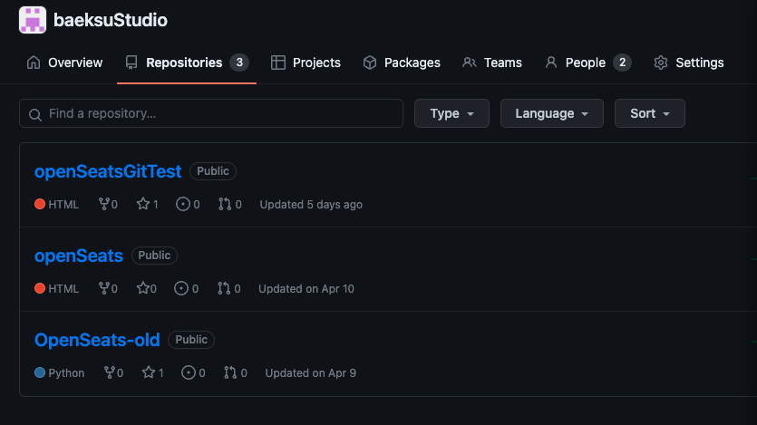757x425 pixels.
Task: Click the Overview home icon
Action: pos(34,63)
